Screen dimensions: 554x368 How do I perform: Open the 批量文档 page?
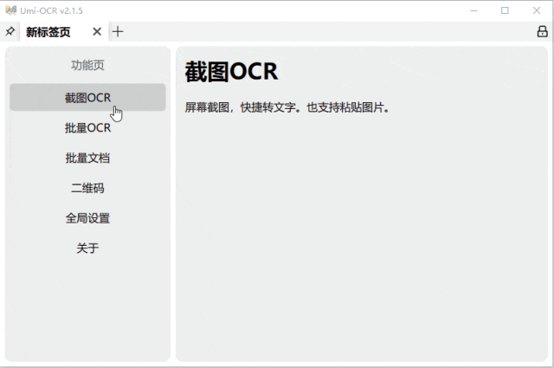[87, 158]
